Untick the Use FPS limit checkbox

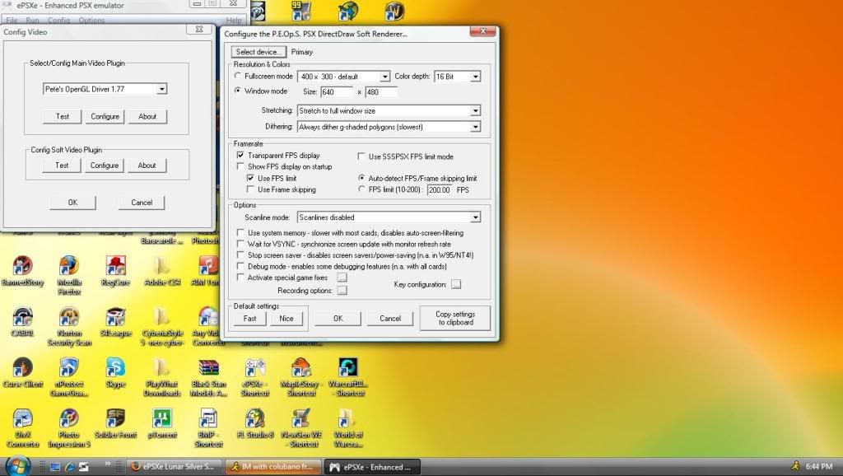pos(250,178)
